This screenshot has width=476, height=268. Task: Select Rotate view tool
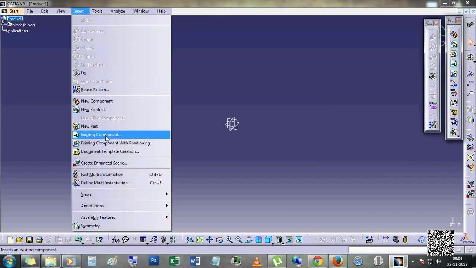click(219, 240)
